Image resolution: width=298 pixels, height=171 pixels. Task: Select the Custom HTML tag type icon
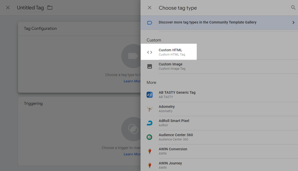[149, 52]
